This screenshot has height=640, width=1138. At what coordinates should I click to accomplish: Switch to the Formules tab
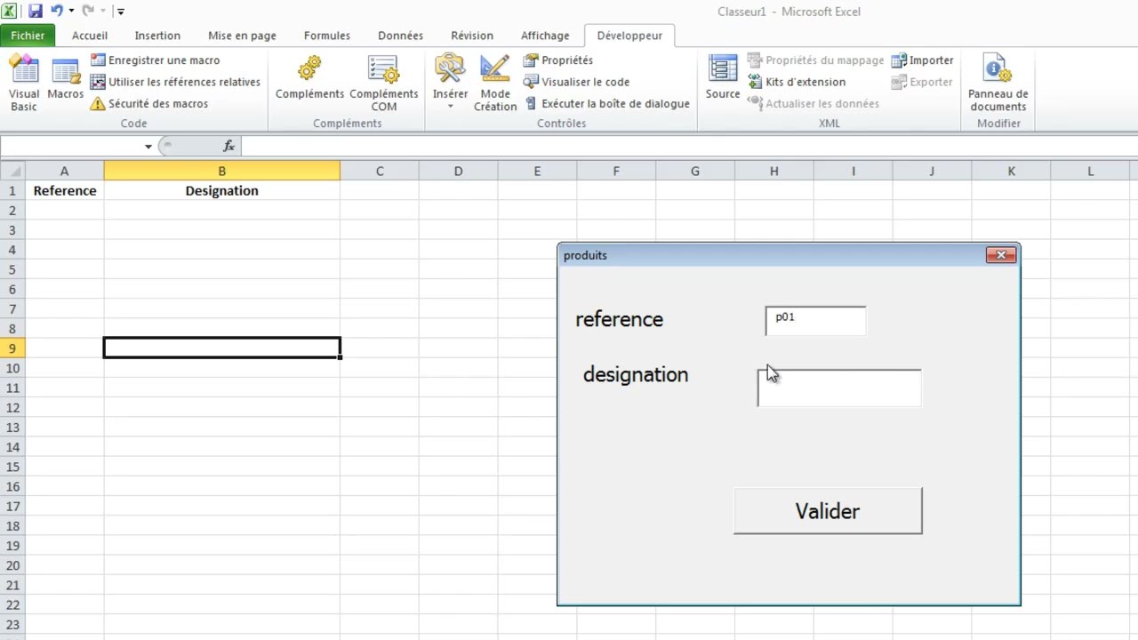tap(327, 36)
